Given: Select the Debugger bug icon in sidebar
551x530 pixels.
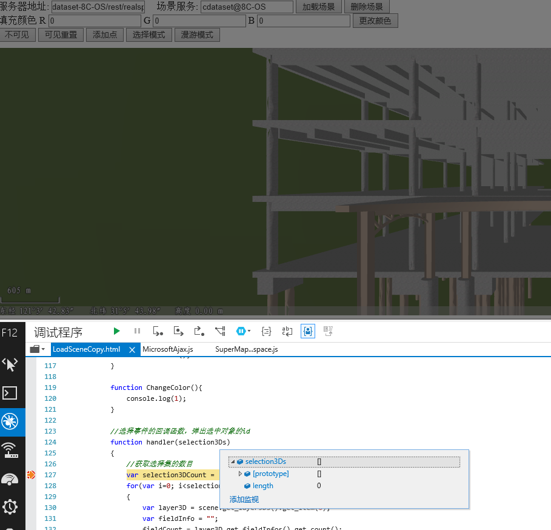Looking at the screenshot, I should click(x=10, y=421).
